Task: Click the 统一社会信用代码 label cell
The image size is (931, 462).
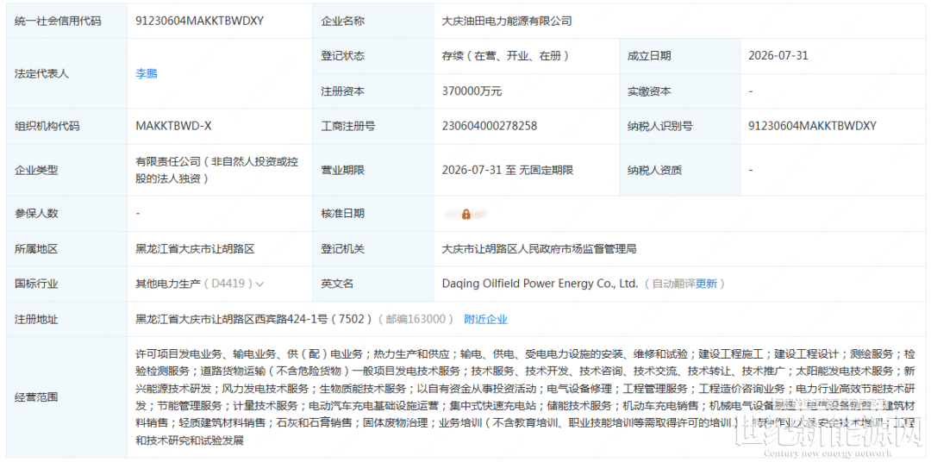Action: [67, 21]
